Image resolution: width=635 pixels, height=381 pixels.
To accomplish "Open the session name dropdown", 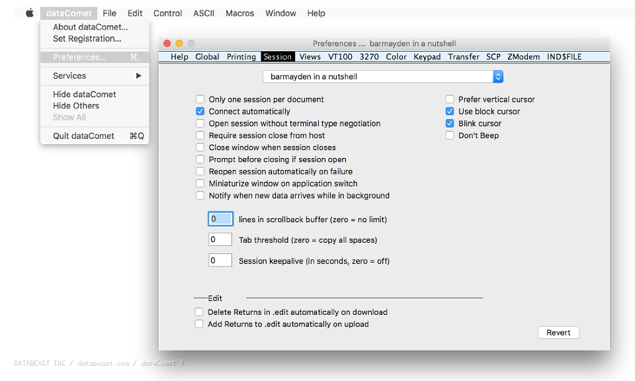I will pyautogui.click(x=383, y=77).
